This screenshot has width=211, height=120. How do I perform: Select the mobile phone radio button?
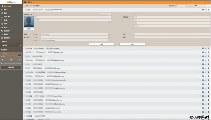point(33,35)
